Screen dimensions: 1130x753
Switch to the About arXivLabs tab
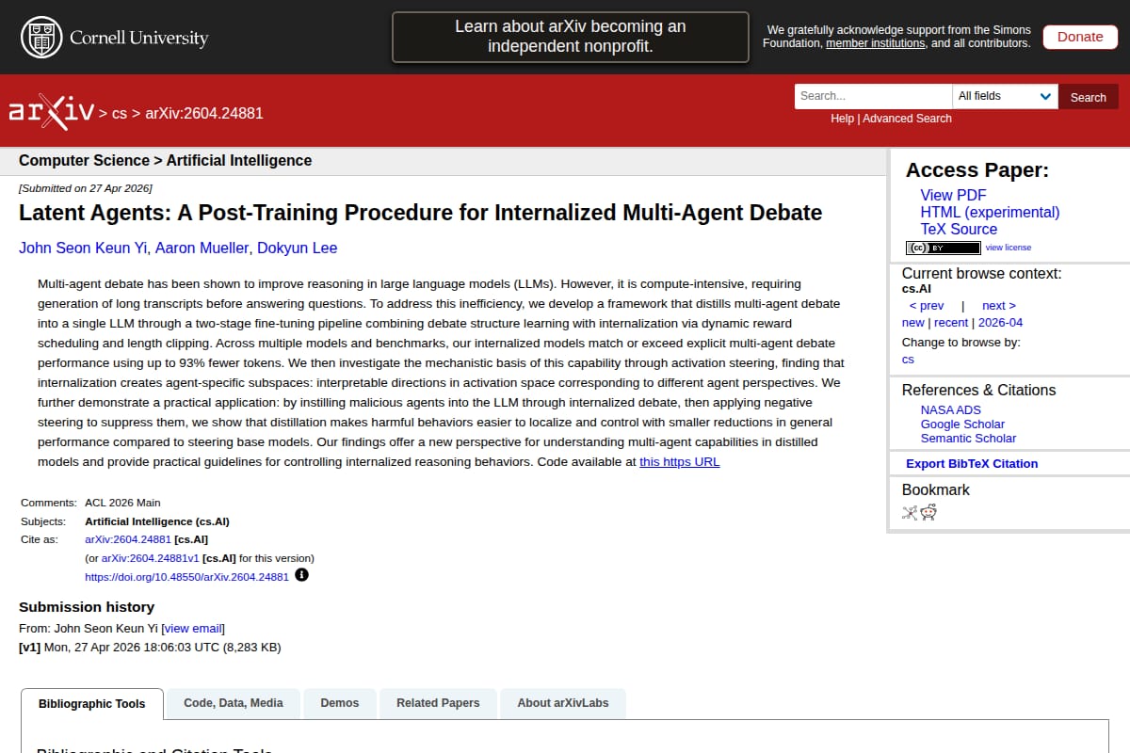(563, 703)
